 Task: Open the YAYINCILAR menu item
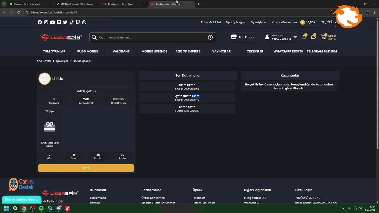(221, 51)
